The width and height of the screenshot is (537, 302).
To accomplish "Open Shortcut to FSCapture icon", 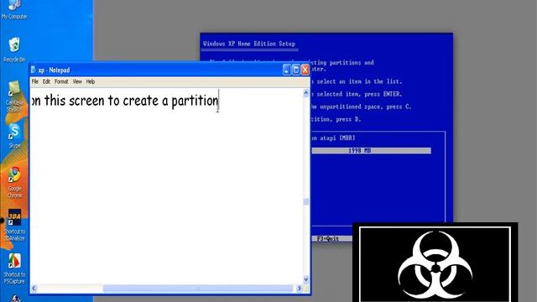I will (x=14, y=268).
